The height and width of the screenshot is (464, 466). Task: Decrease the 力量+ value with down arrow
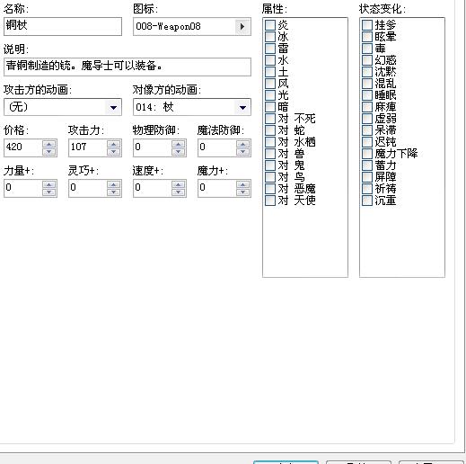click(49, 192)
